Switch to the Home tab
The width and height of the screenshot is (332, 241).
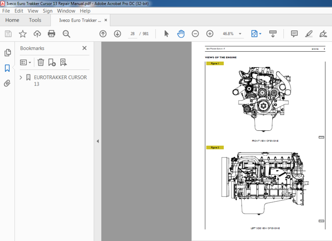pos(12,20)
